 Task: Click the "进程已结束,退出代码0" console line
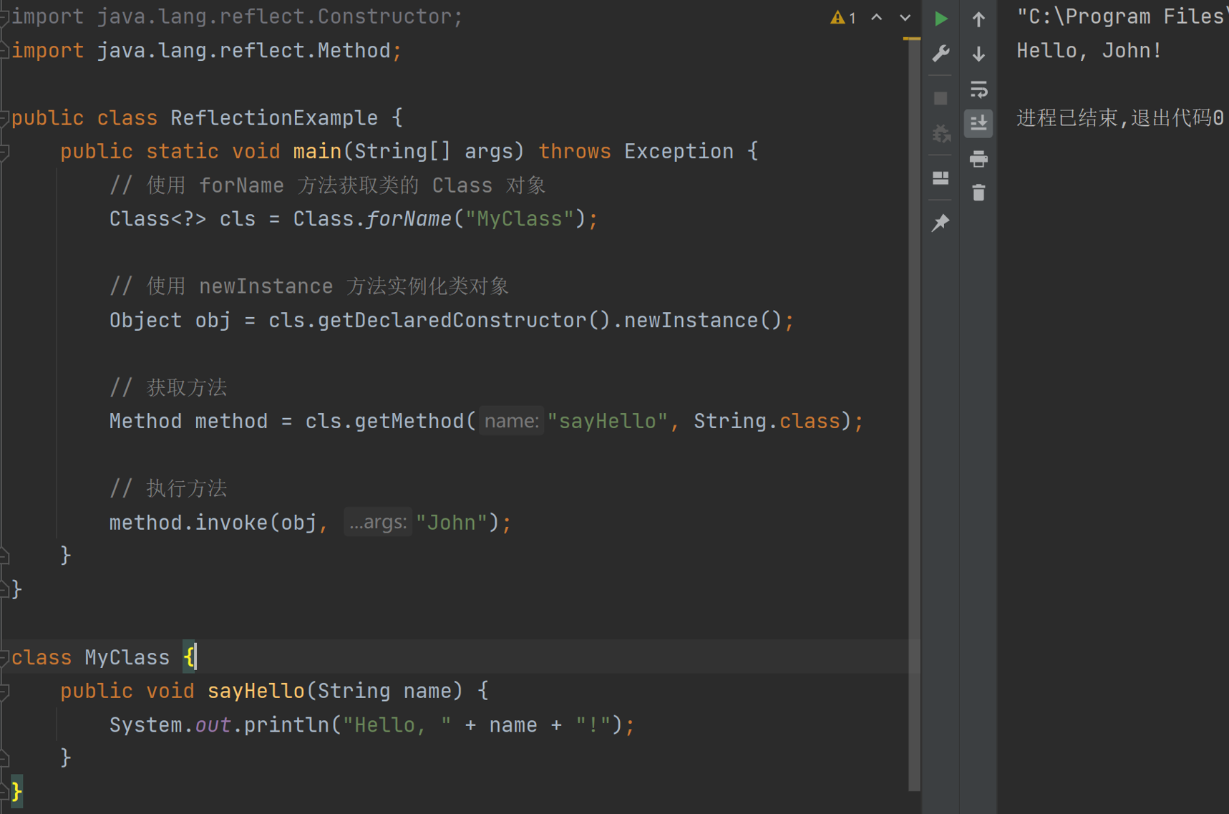1120,117
